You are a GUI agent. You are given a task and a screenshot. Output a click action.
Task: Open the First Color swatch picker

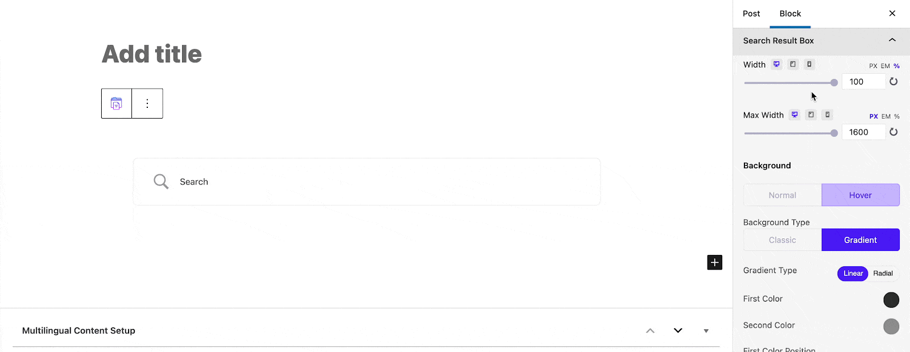pyautogui.click(x=891, y=300)
